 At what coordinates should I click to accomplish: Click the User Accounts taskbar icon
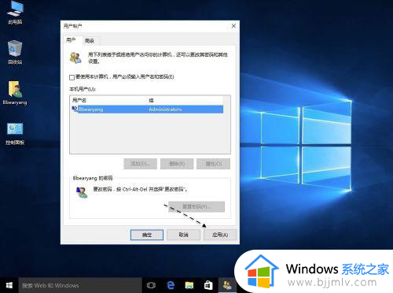click(x=227, y=285)
